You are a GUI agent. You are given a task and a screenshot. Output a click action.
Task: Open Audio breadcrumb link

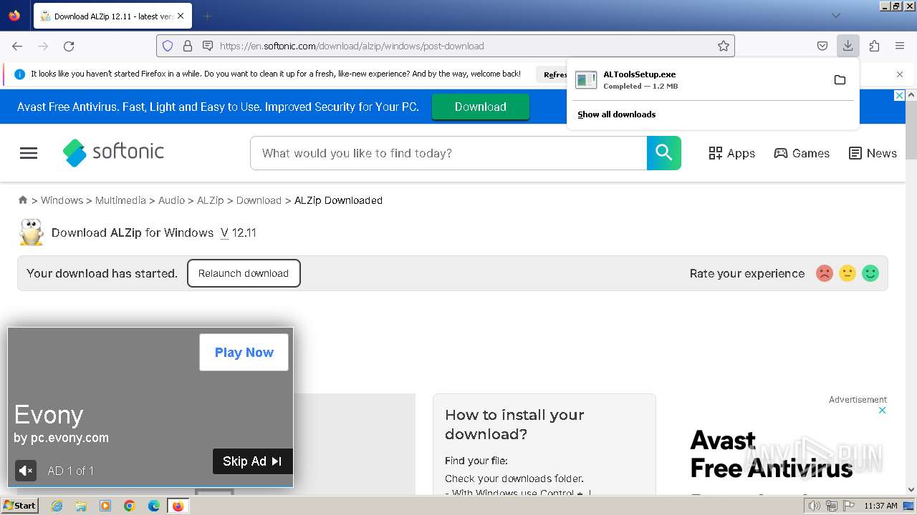pos(171,200)
